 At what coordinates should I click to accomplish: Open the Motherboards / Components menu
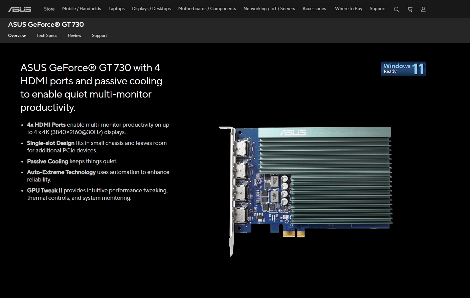(x=207, y=9)
